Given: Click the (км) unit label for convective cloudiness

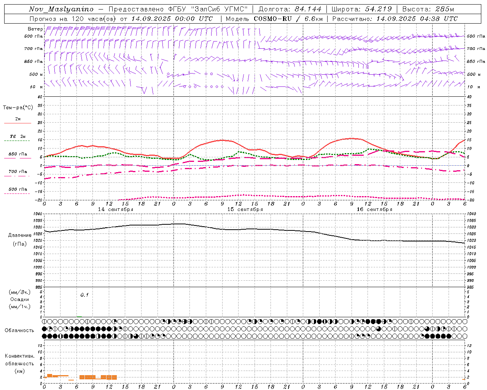Looking at the screenshot, I should pyautogui.click(x=19, y=371).
